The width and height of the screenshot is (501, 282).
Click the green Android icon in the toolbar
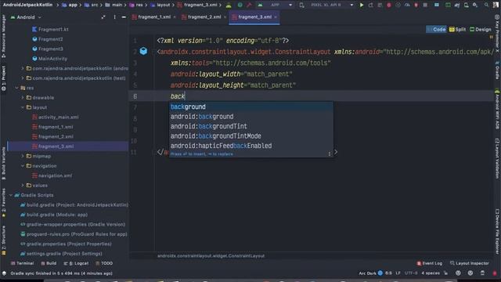click(x=229, y=5)
